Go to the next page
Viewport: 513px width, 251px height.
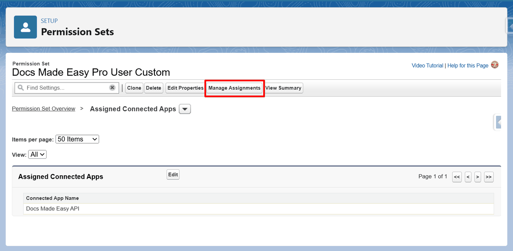click(x=477, y=177)
